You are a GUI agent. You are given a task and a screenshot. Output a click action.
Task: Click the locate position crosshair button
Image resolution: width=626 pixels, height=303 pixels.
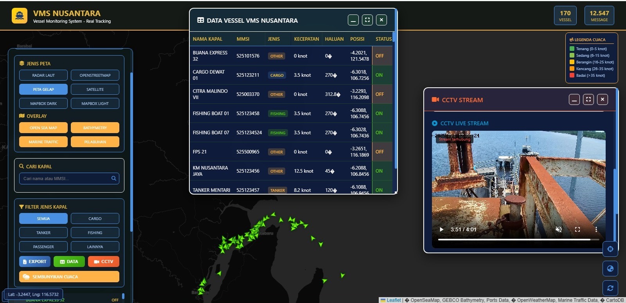point(610,249)
